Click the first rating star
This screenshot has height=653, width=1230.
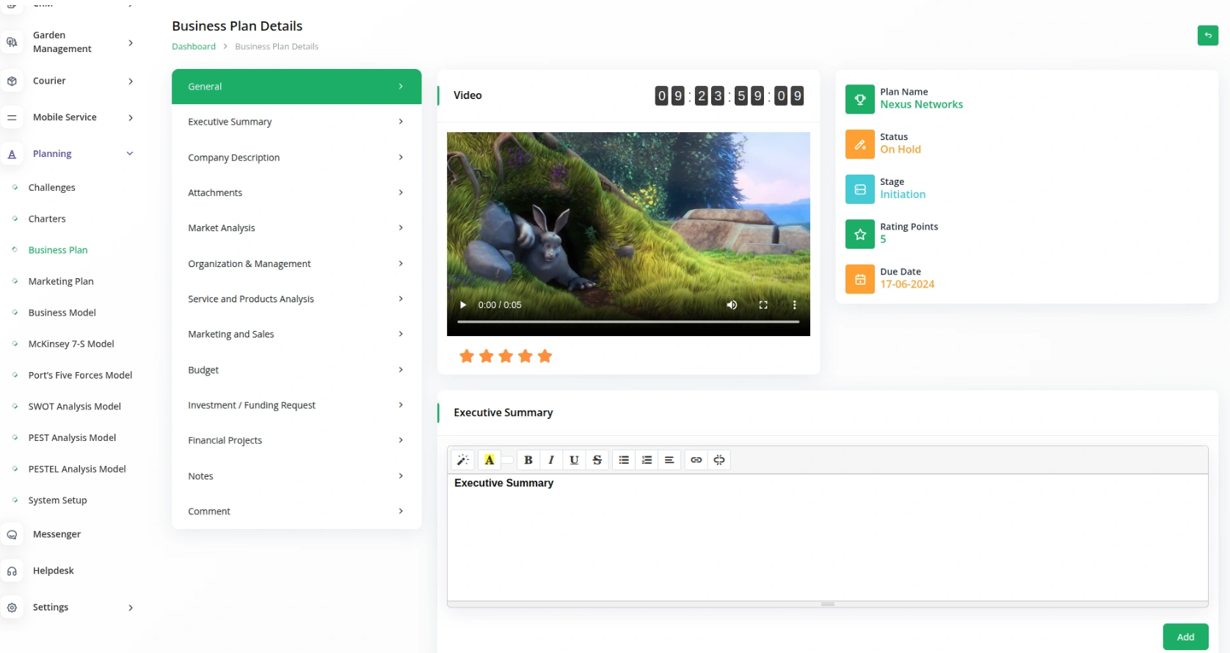click(x=466, y=356)
